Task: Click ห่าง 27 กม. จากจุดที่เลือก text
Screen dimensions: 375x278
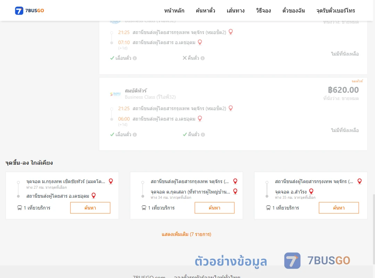Action: [x=47, y=187]
